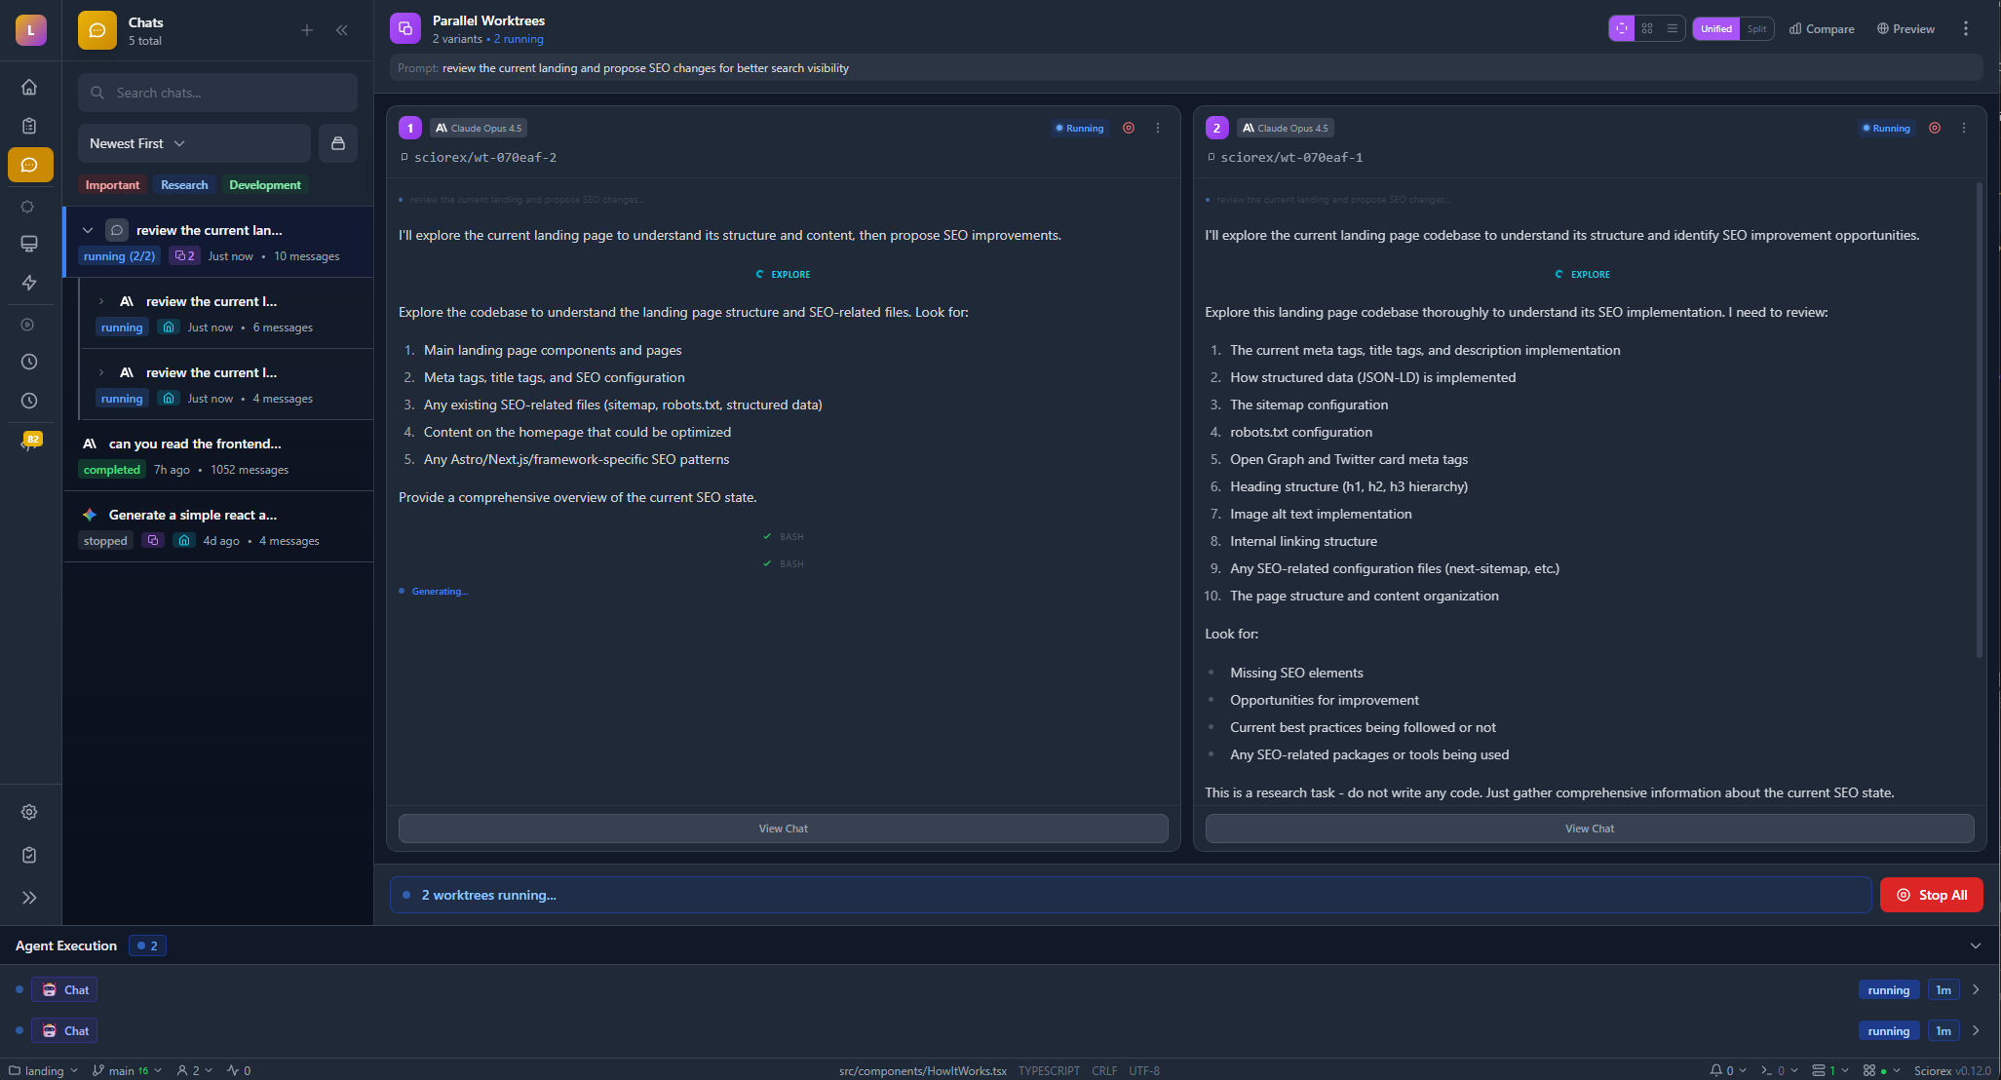Open the top-right kebab menu
Viewport: 2001px width, 1080px height.
(x=1965, y=28)
